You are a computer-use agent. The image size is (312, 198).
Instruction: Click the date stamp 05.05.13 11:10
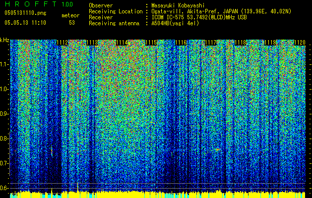(25, 23)
